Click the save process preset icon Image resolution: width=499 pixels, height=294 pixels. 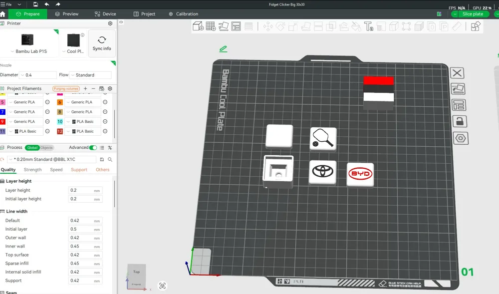point(102,159)
